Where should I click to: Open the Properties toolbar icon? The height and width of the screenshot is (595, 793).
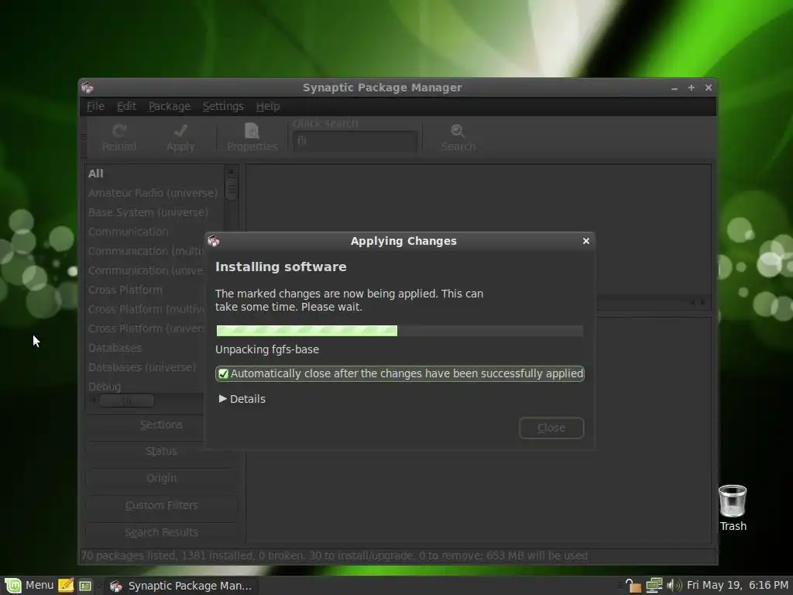[x=252, y=131]
